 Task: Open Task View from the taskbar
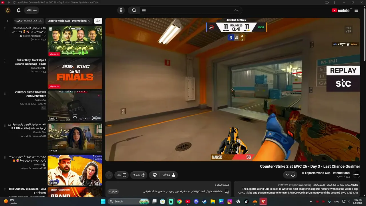click(154, 201)
